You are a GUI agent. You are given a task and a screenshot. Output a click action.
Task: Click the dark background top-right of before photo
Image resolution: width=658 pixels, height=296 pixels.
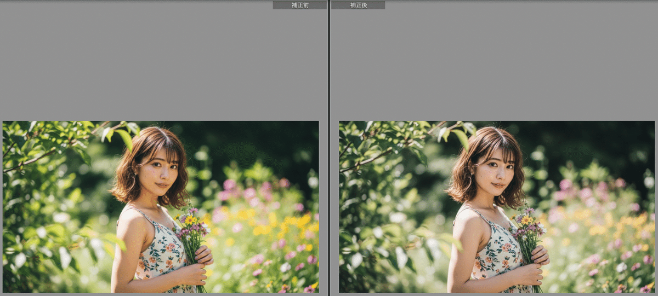click(274, 142)
